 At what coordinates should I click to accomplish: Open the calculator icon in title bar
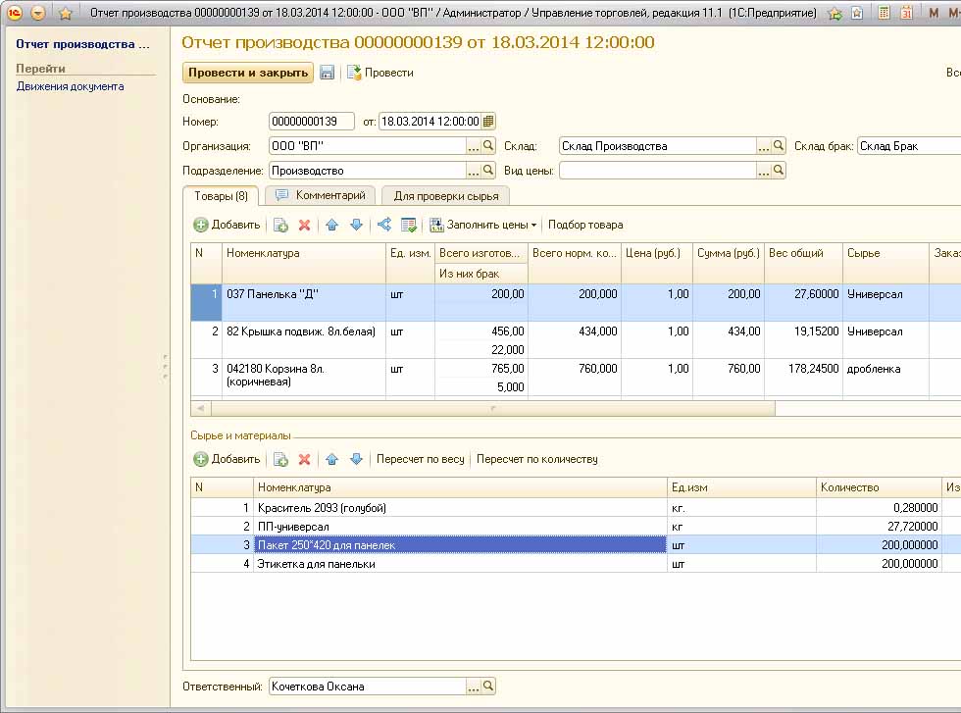[x=884, y=13]
